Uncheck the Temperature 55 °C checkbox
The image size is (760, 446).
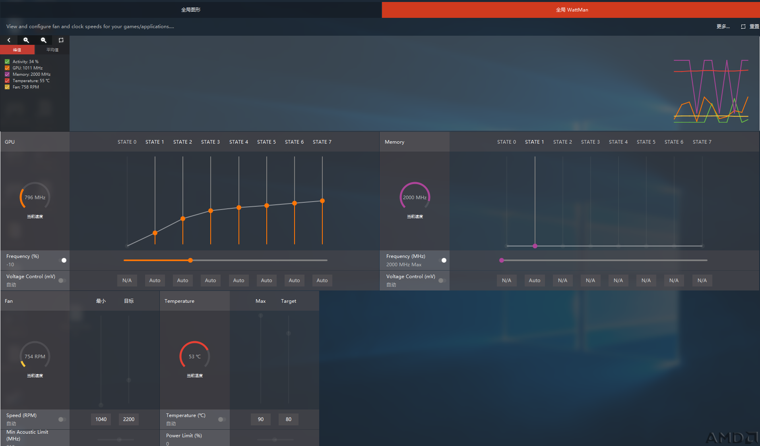coord(7,81)
